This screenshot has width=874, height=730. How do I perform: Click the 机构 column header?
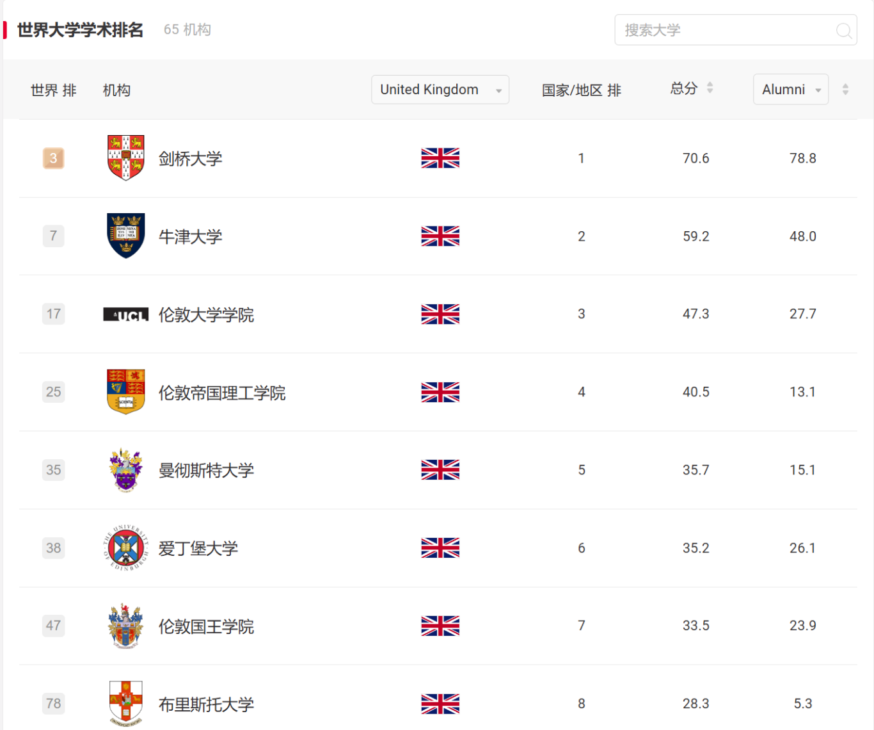pos(116,90)
